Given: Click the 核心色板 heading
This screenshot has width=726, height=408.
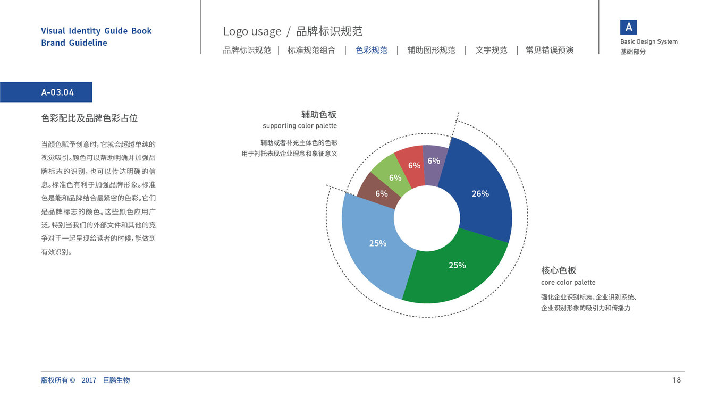Looking at the screenshot, I should tap(559, 270).
